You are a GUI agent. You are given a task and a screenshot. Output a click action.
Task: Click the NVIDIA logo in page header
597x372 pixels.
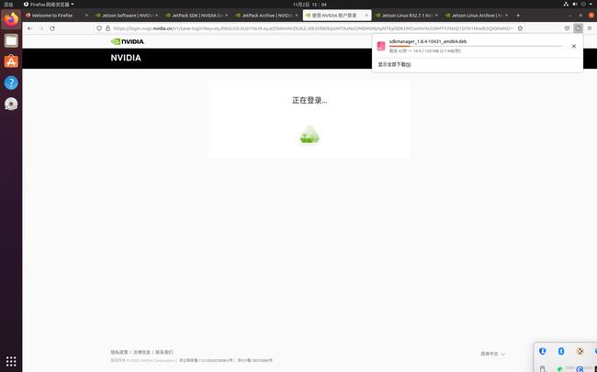[128, 41]
